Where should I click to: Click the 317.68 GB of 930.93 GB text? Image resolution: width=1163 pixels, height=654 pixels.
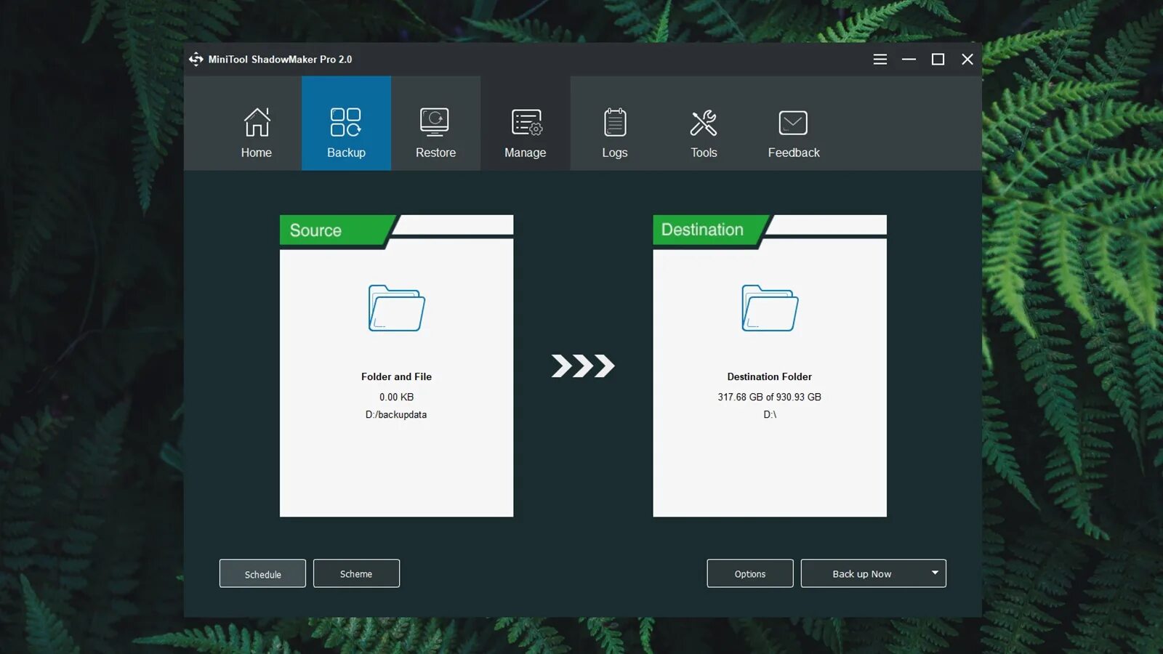tap(770, 397)
